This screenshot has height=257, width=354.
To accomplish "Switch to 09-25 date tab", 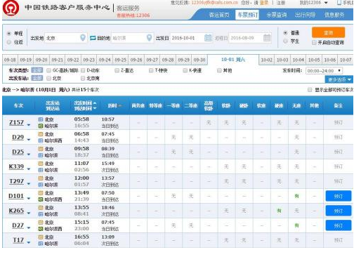I will click(x=121, y=60).
